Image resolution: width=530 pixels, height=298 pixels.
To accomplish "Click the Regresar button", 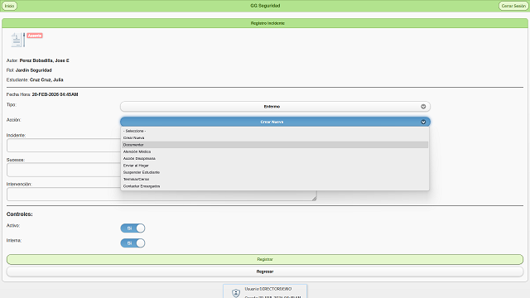I will pos(265,272).
